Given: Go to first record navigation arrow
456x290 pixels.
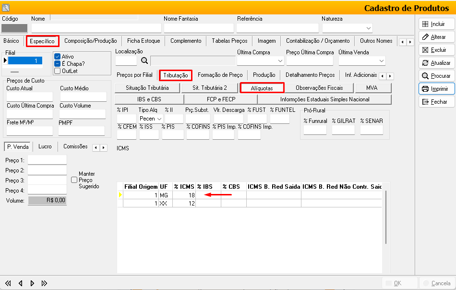Looking at the screenshot, I should pos(8,283).
